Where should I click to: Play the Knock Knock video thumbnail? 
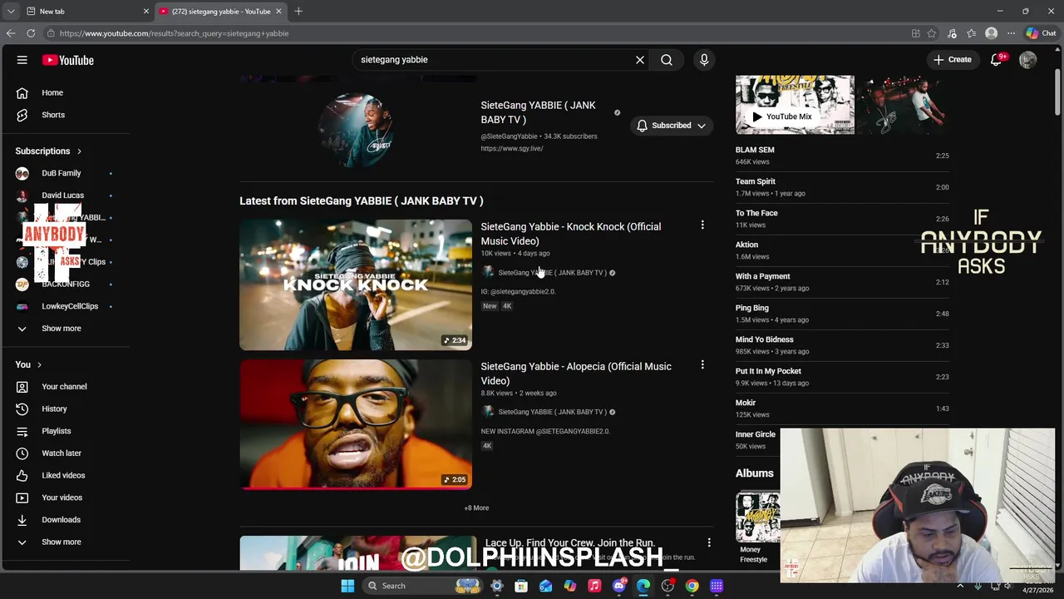[x=356, y=285]
